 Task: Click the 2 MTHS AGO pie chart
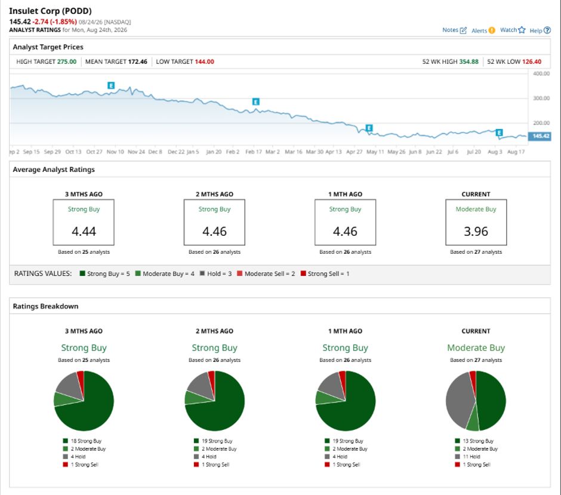tap(215, 401)
